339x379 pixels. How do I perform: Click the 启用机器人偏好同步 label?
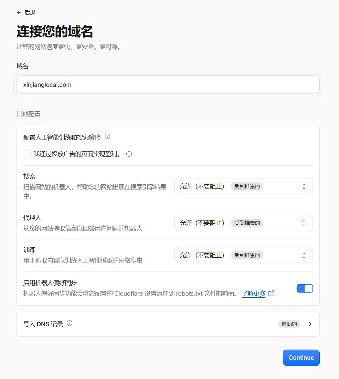(x=50, y=283)
